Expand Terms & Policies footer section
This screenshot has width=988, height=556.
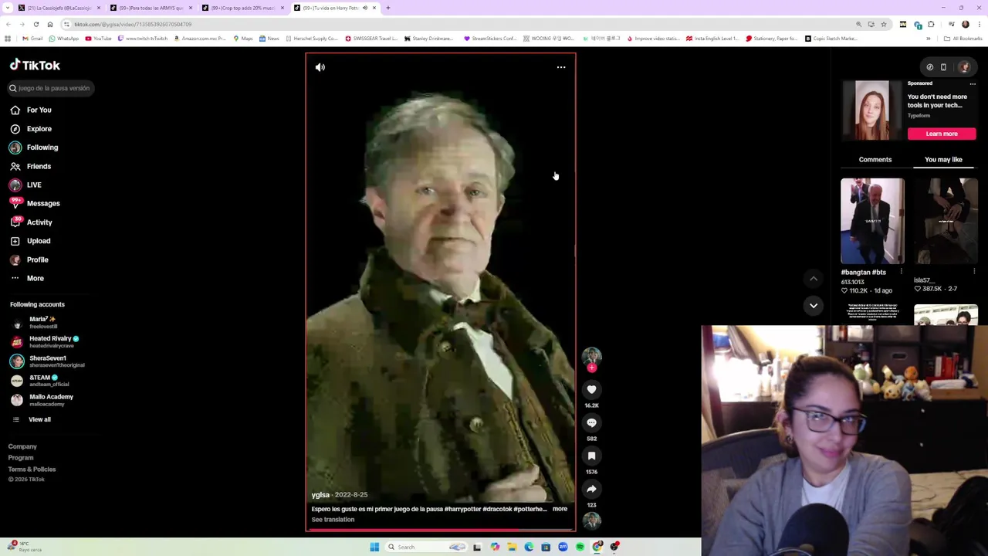pyautogui.click(x=32, y=469)
